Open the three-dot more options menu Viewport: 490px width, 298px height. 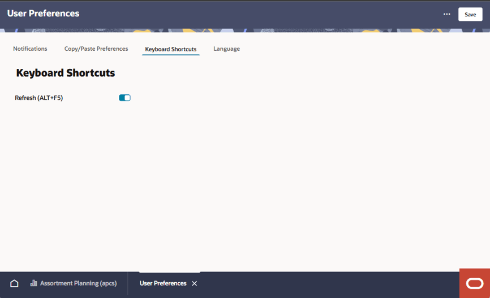point(446,14)
